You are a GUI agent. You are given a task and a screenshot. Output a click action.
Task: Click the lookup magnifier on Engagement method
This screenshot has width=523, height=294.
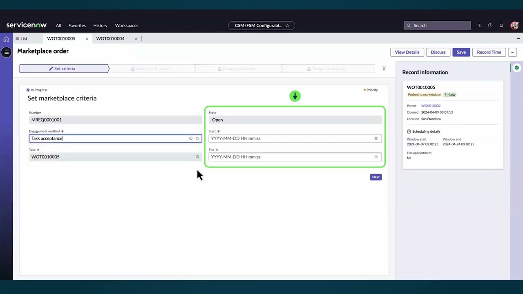click(x=197, y=138)
